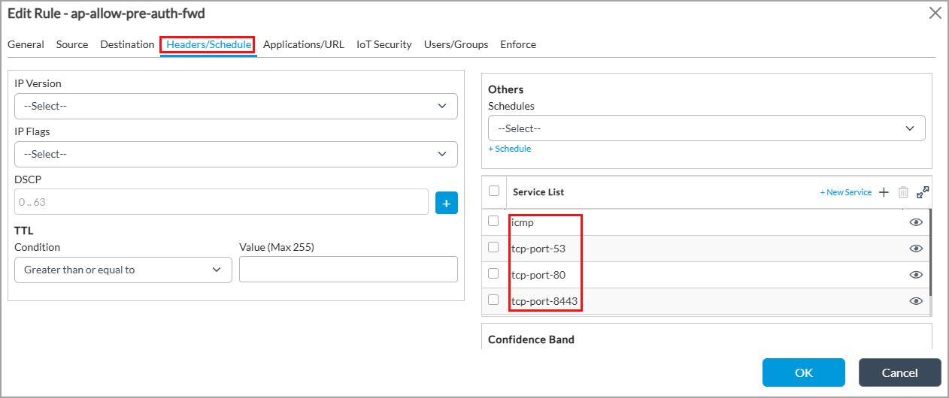
Task: View icmp service details eye icon
Action: pyautogui.click(x=916, y=222)
